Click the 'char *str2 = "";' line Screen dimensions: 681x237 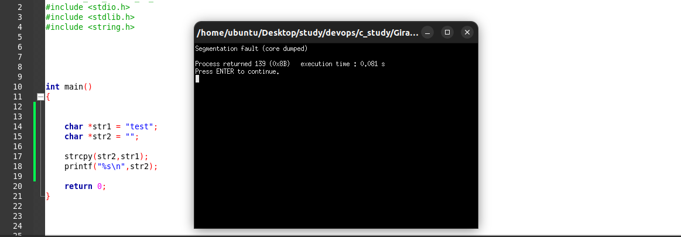coord(102,137)
